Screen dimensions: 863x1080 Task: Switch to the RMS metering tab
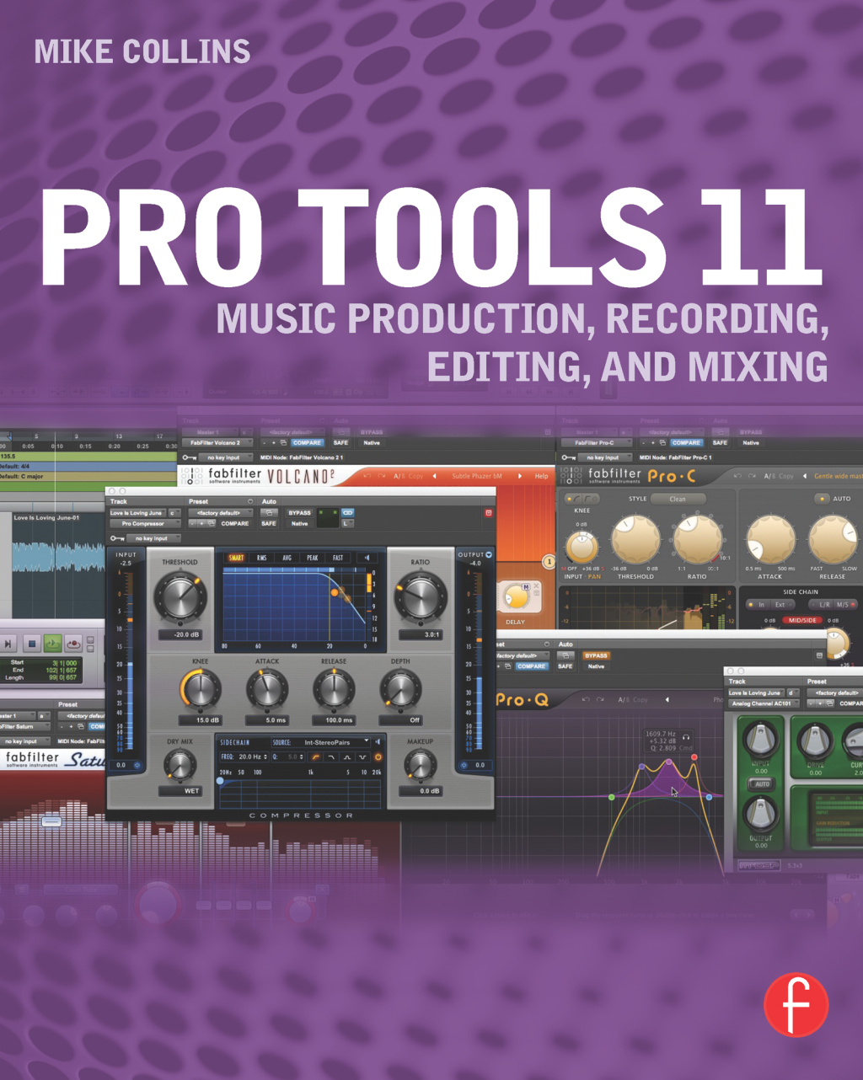pos(261,559)
